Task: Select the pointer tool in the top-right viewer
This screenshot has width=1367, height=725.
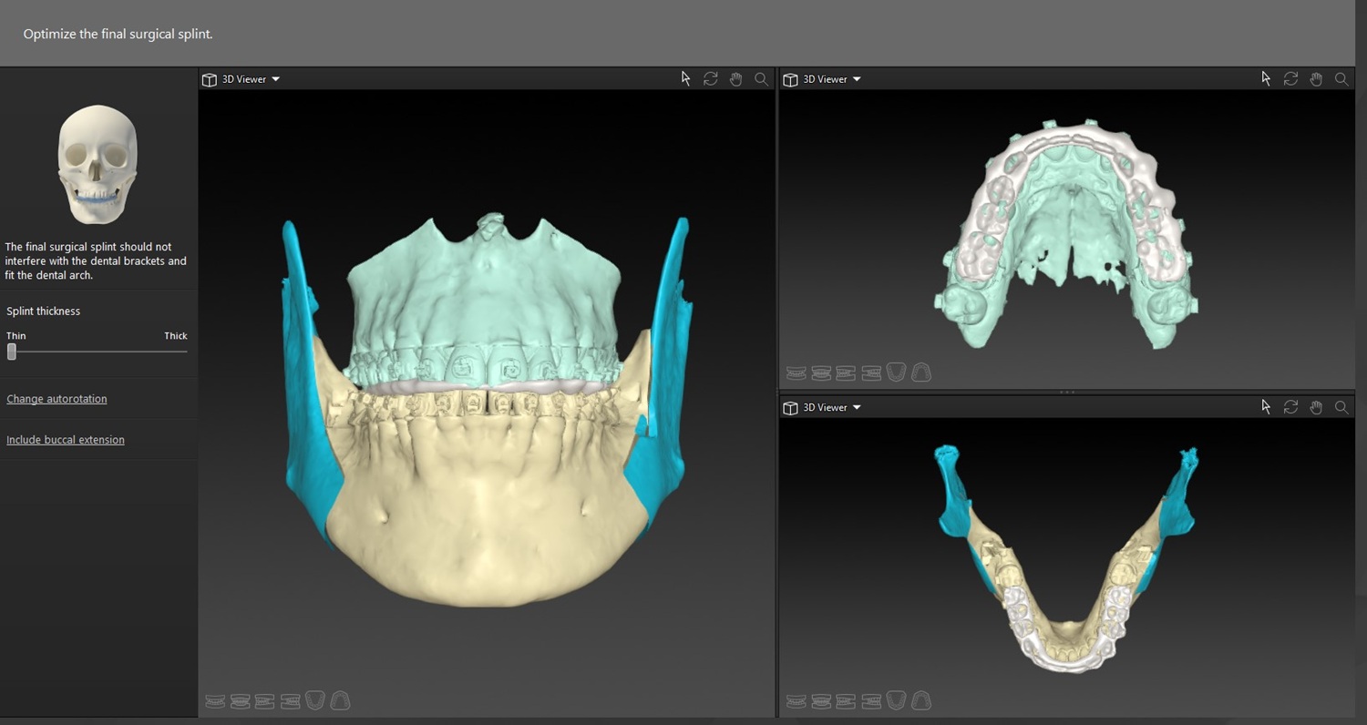Action: 1266,79
